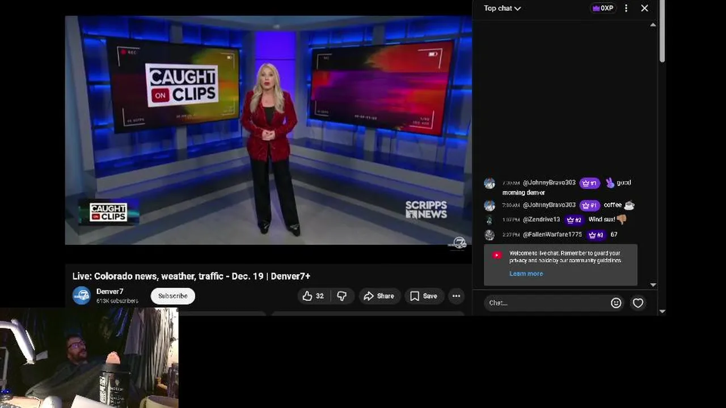Click the YouTube icon in welcome notice
This screenshot has height=408, width=726.
(x=497, y=255)
